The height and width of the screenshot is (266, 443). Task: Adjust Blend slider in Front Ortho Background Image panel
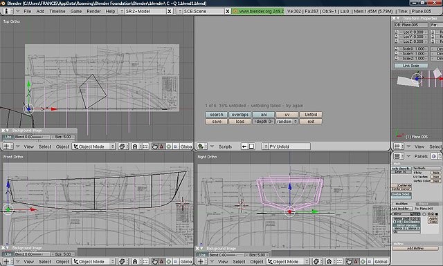point(33,254)
